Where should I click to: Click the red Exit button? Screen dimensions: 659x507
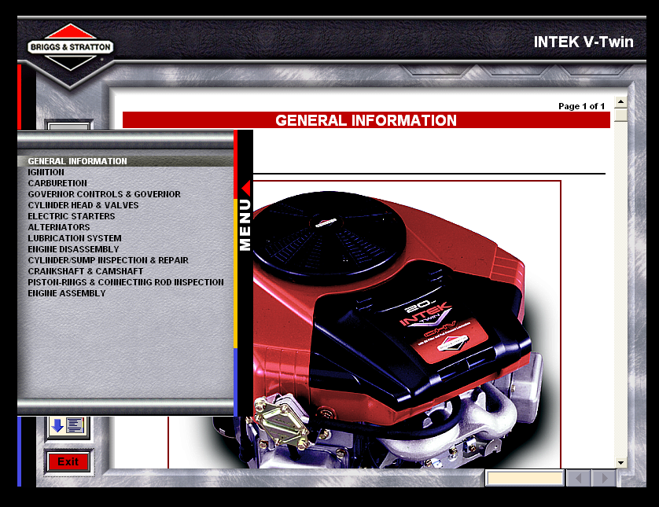68,461
